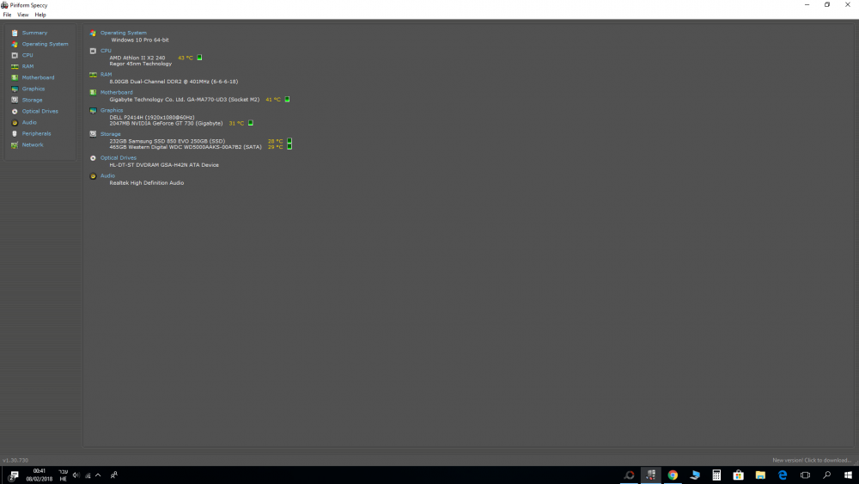859x484 pixels.
Task: Click Motherboard icon in summary panel
Action: coord(93,93)
